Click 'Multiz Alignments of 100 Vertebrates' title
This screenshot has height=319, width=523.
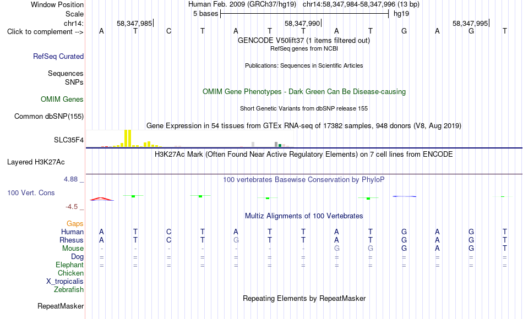click(304, 216)
